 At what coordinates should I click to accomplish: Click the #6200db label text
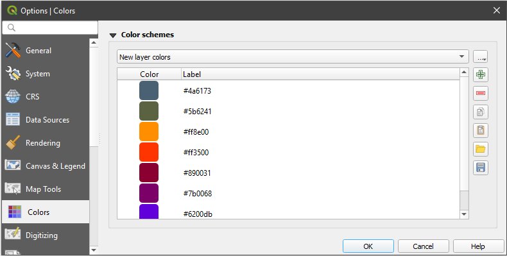(x=198, y=214)
